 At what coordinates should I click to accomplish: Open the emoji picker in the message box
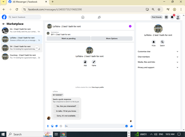(127, 126)
